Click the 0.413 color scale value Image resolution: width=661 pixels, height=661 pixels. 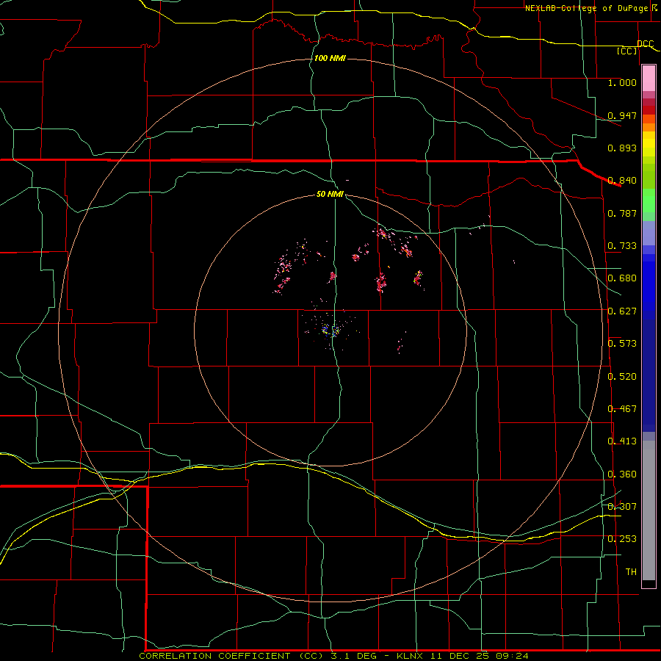click(622, 441)
